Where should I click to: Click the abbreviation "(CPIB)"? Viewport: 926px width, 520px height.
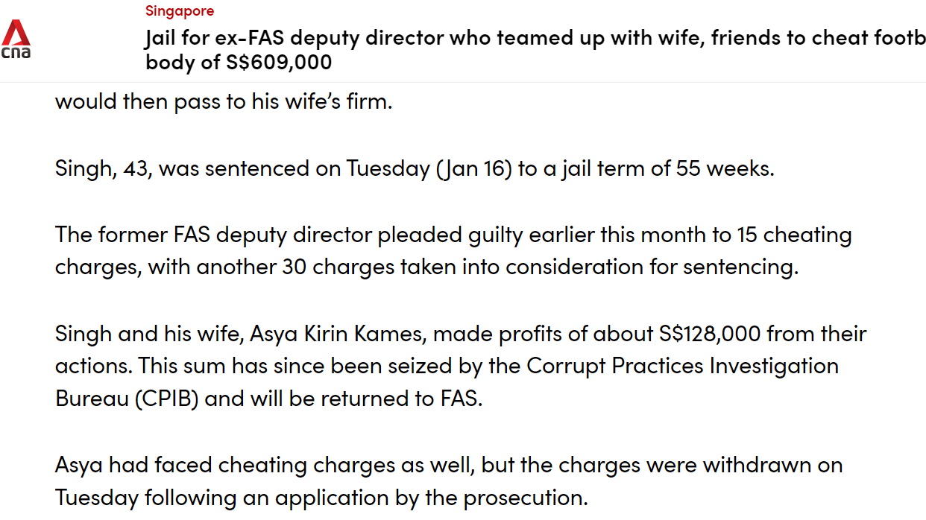tap(168, 399)
